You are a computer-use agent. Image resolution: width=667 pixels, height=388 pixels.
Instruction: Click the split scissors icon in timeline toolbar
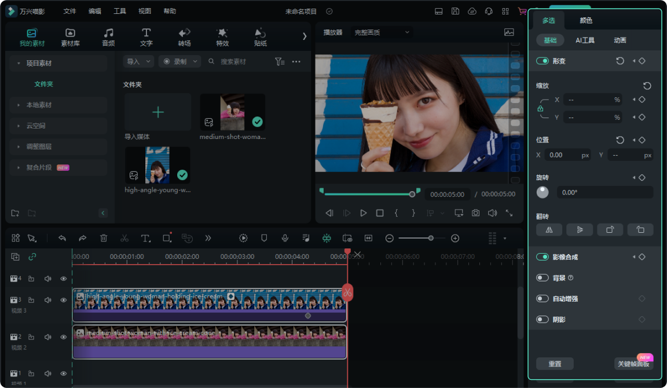tap(124, 238)
